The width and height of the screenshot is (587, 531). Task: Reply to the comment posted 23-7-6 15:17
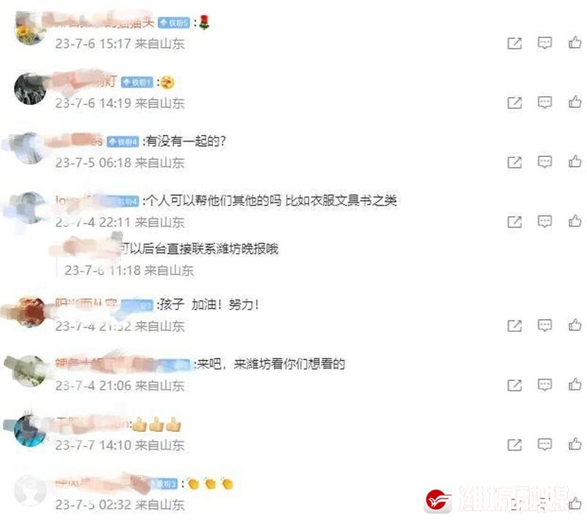click(x=544, y=43)
